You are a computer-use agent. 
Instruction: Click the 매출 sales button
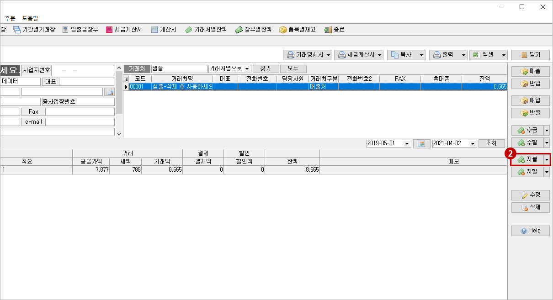(x=530, y=72)
